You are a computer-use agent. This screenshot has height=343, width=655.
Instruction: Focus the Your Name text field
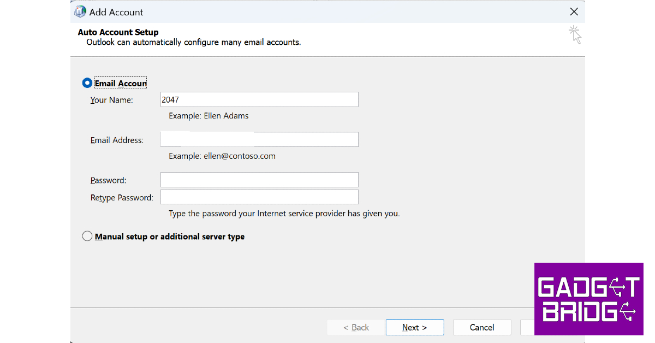259,99
